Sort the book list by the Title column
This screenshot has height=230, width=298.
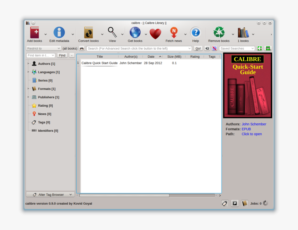pos(99,57)
